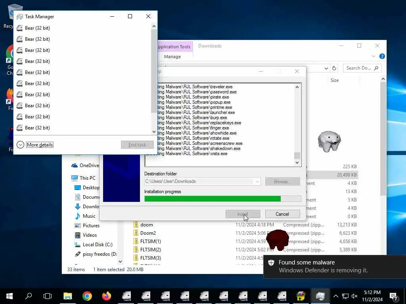Open taskbar Search magnifier
Image resolution: width=406 pixels, height=304 pixels.
29,296
